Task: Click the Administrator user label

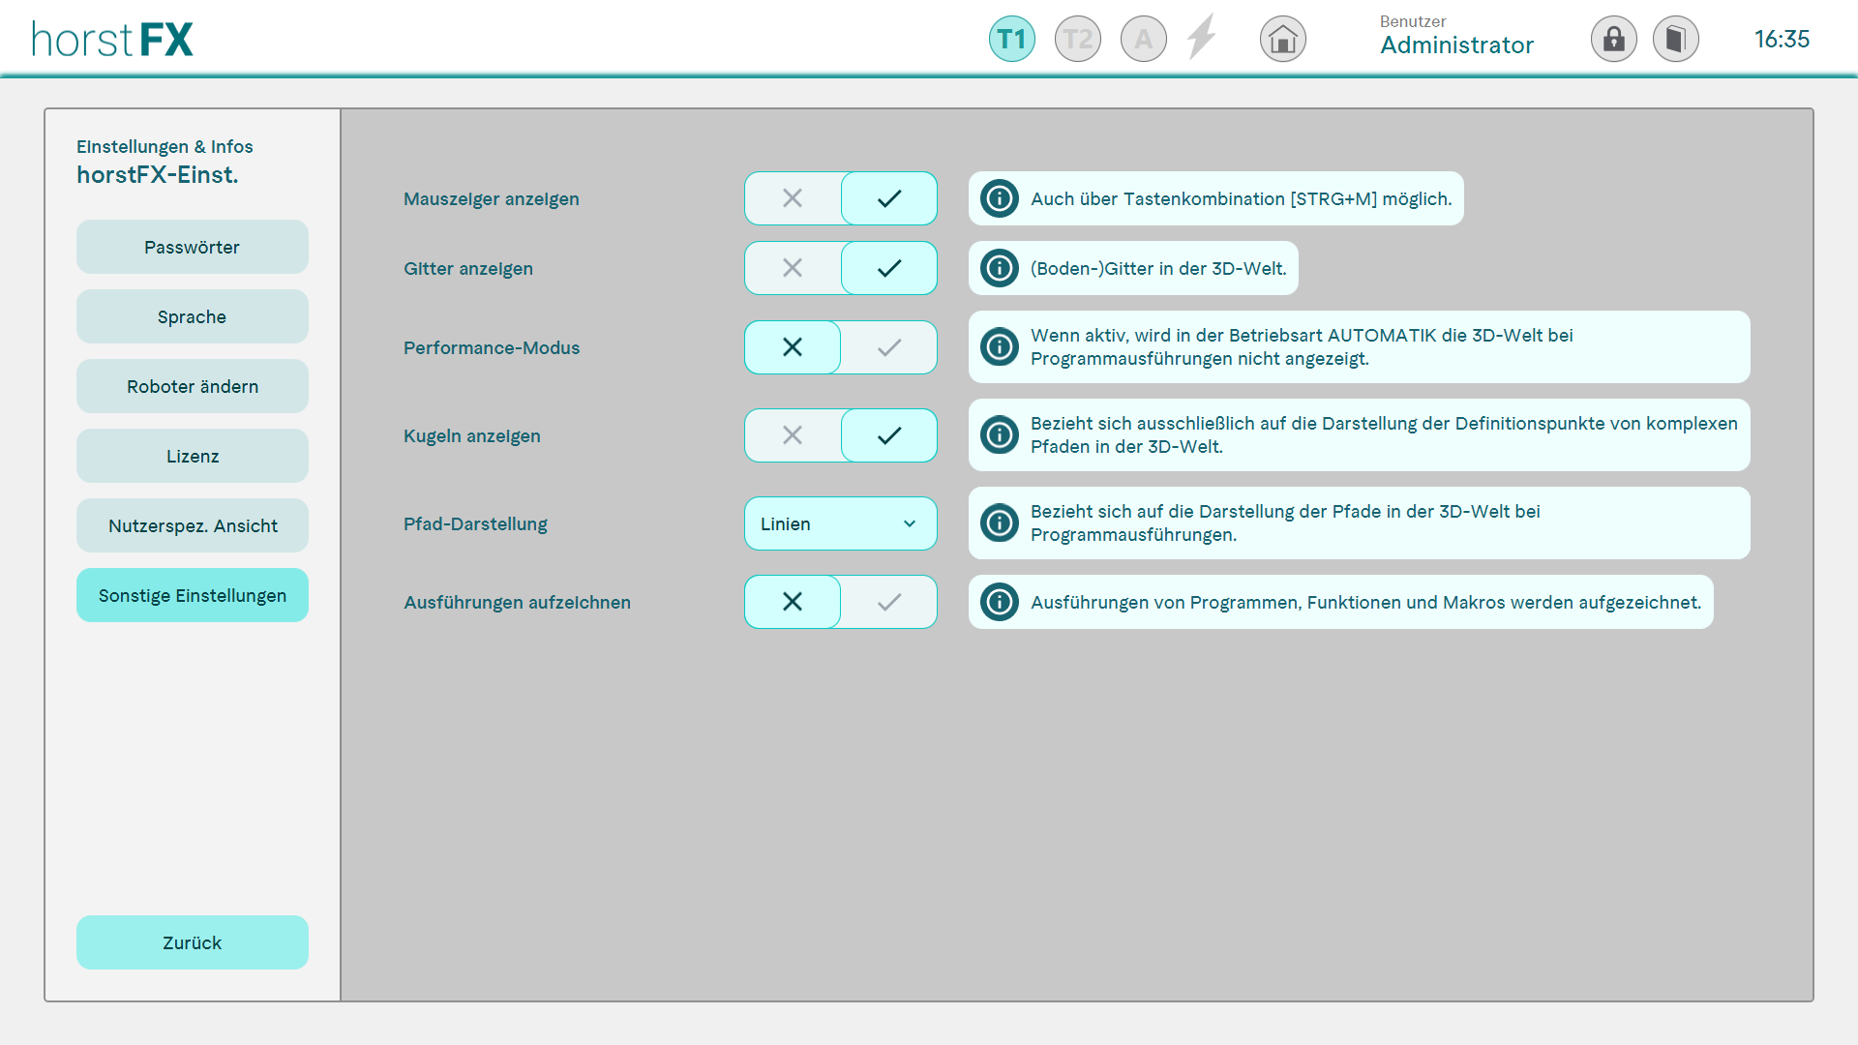Action: click(1455, 45)
